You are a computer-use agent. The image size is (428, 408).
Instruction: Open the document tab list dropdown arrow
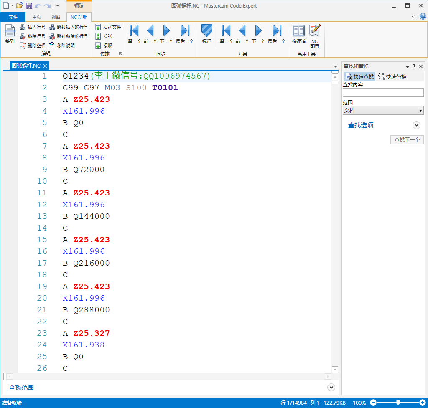tap(336, 67)
